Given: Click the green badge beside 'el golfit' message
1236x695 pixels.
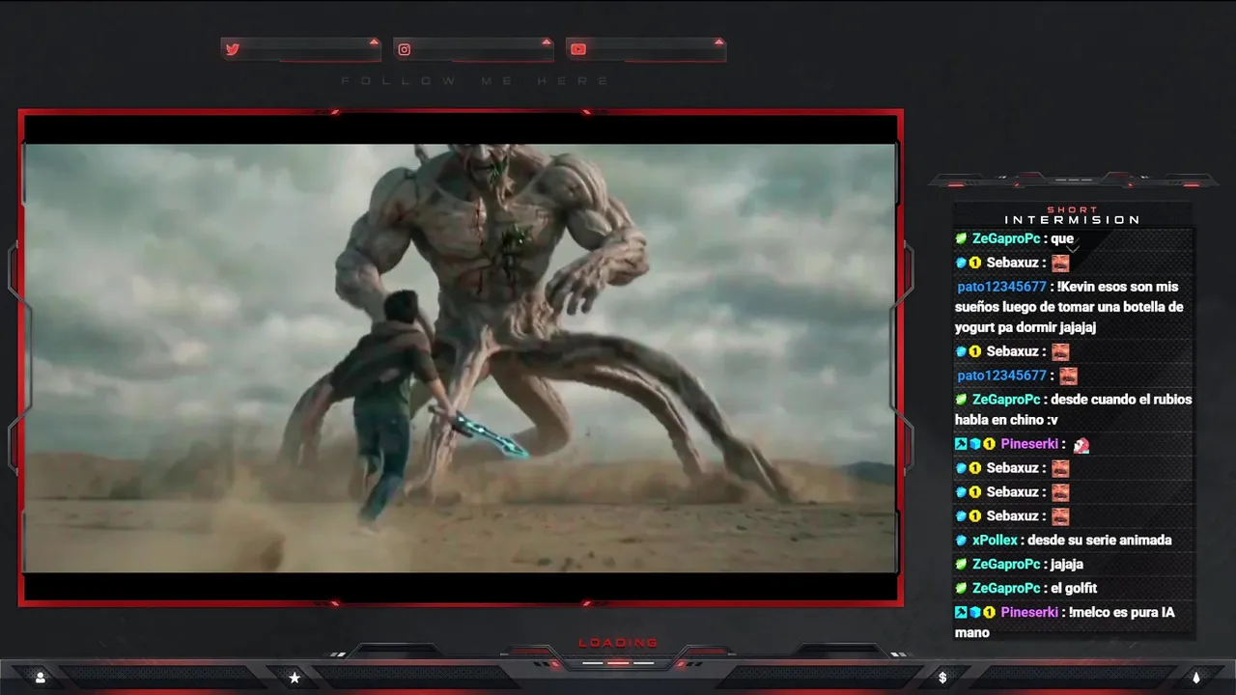Looking at the screenshot, I should coord(961,588).
